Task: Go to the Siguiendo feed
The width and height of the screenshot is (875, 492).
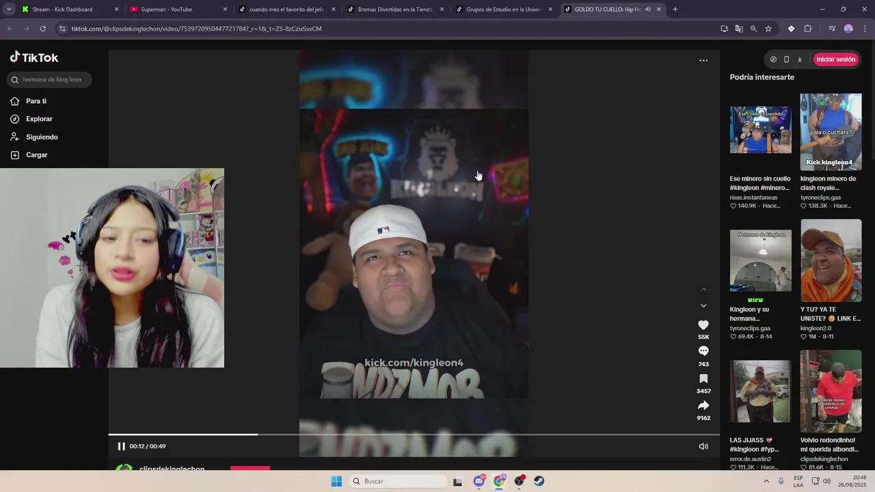Action: click(34, 137)
